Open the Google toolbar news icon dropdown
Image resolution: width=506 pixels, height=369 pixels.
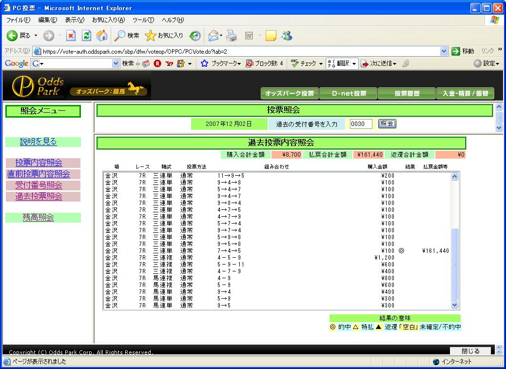pos(190,63)
